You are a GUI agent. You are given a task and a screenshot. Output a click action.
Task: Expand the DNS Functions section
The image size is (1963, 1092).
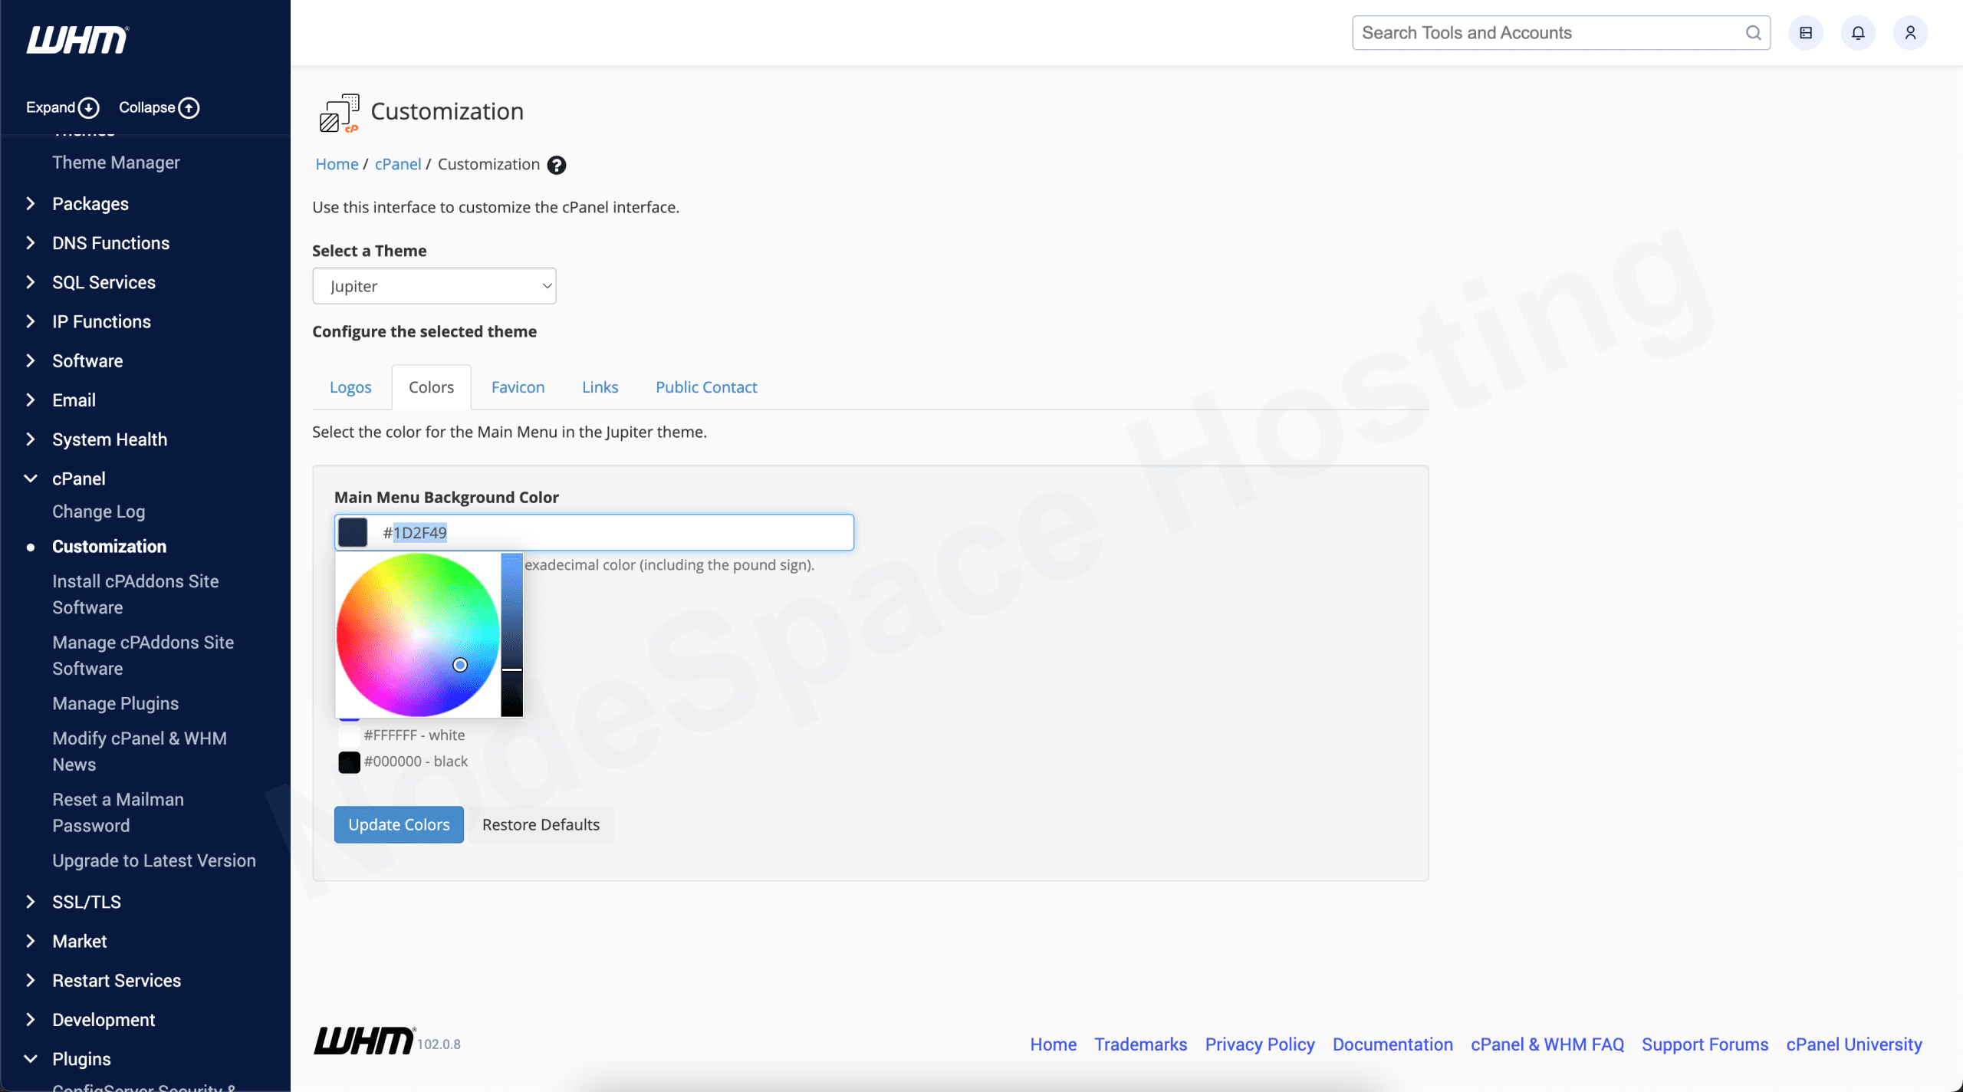click(31, 242)
